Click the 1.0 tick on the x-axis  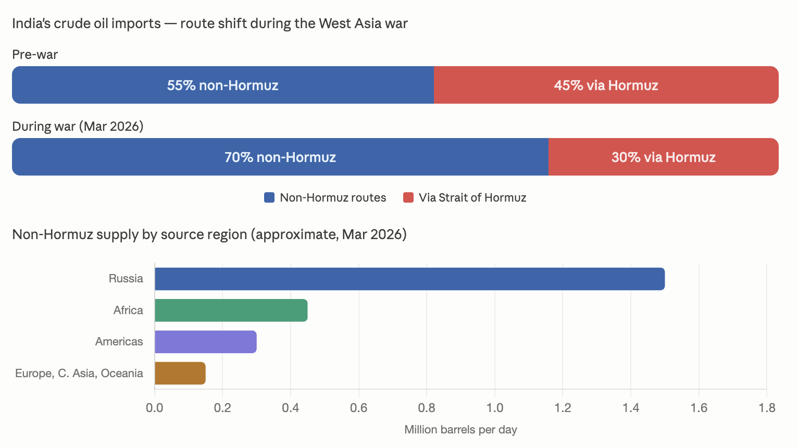pyautogui.click(x=495, y=408)
